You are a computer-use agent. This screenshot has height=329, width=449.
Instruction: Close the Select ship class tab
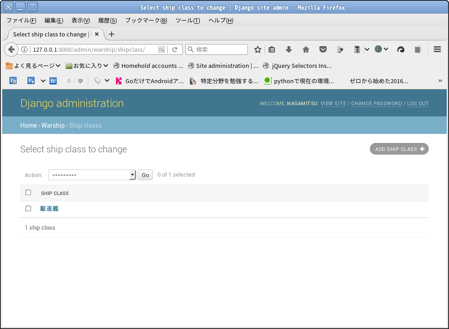97,34
